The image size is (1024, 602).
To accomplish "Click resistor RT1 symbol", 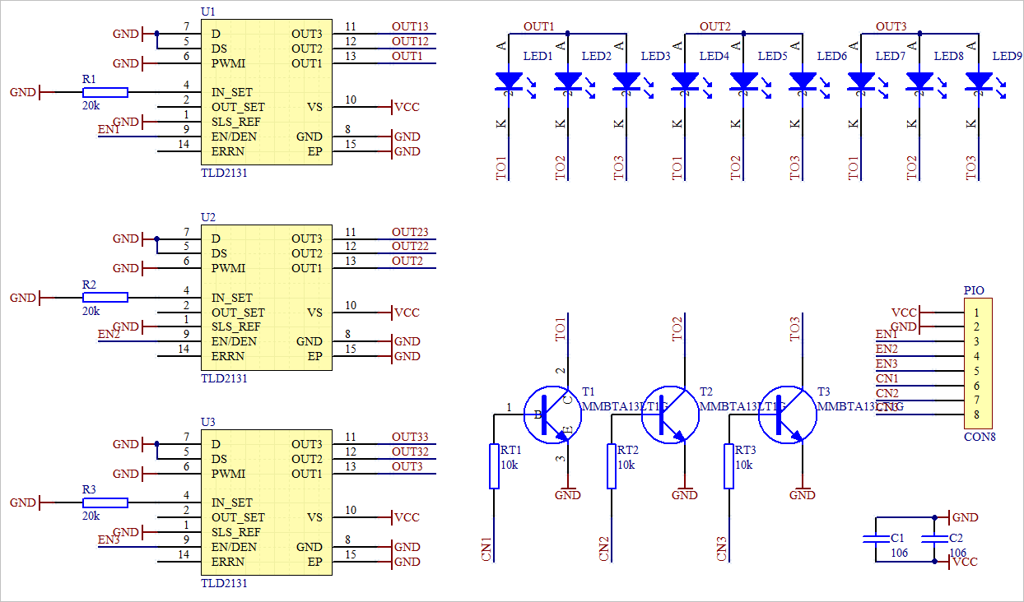I will (494, 466).
